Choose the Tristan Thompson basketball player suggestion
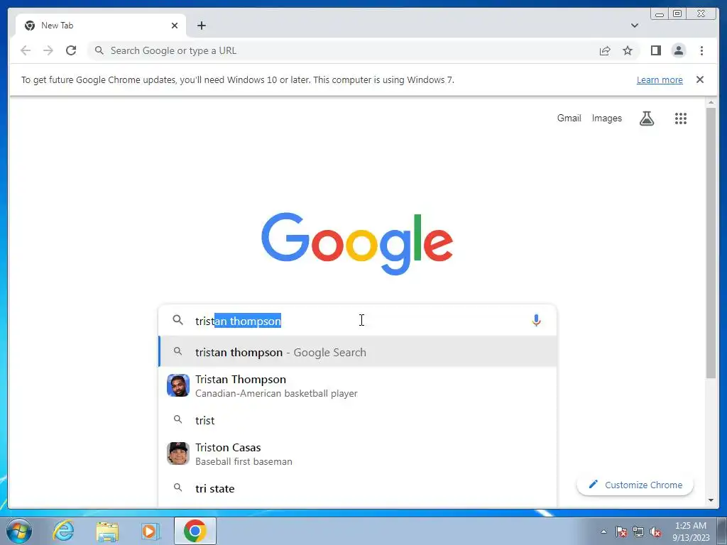Image resolution: width=727 pixels, height=545 pixels. click(358, 386)
